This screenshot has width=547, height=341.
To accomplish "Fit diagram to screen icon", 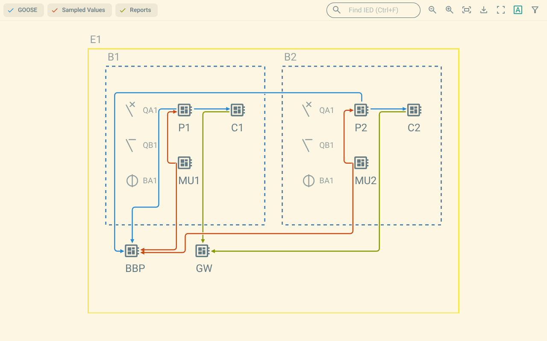I will point(467,10).
